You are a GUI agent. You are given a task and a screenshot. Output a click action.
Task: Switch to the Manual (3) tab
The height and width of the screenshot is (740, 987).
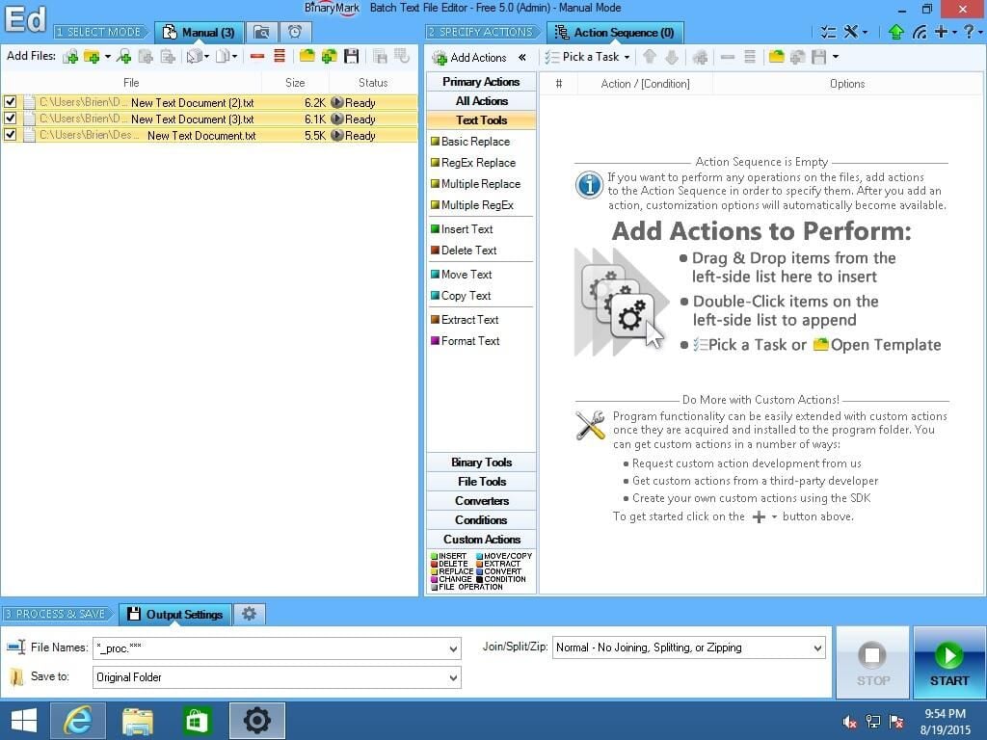click(200, 32)
